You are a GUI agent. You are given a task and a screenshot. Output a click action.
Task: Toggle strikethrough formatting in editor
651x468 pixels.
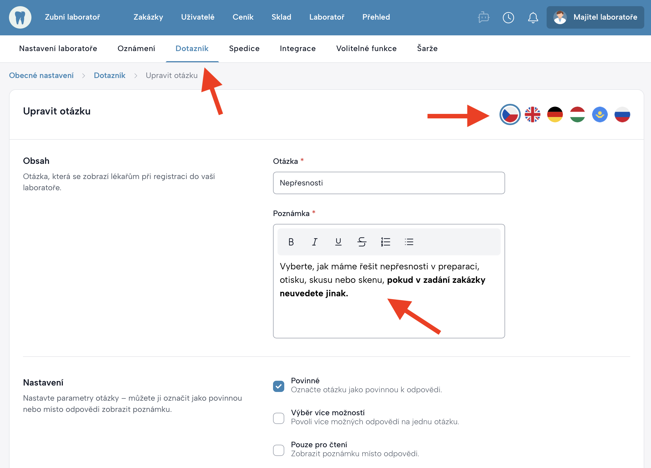click(362, 242)
